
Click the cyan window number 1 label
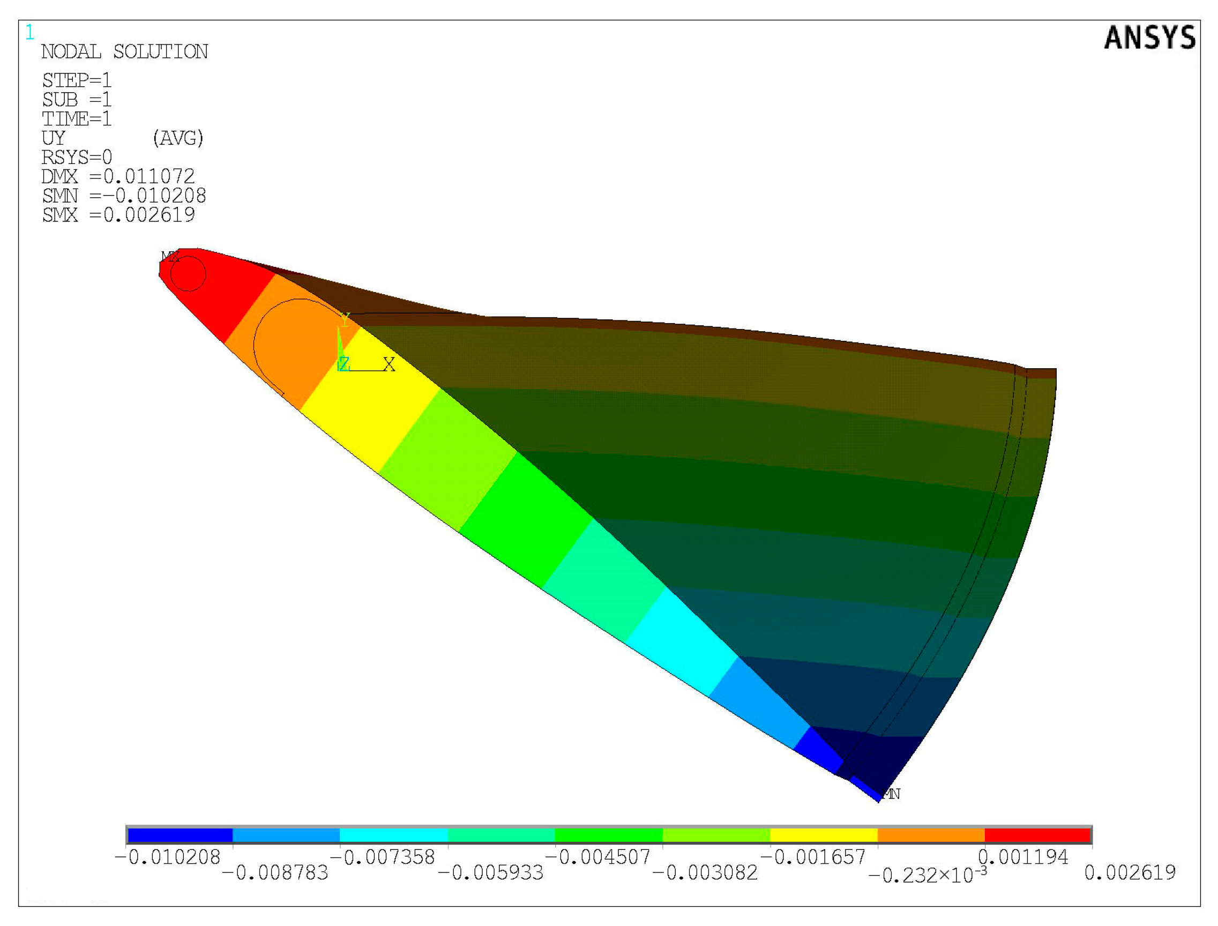coord(30,32)
